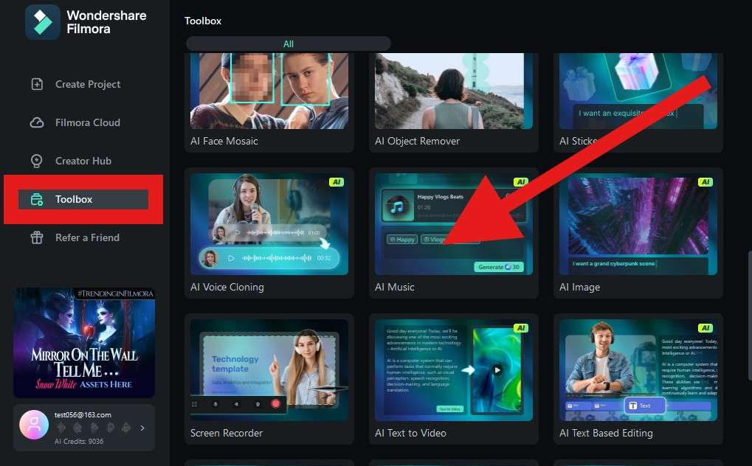This screenshot has width=752, height=466.
Task: Click the AI badge on AI Text Based Editing
Action: [x=706, y=328]
